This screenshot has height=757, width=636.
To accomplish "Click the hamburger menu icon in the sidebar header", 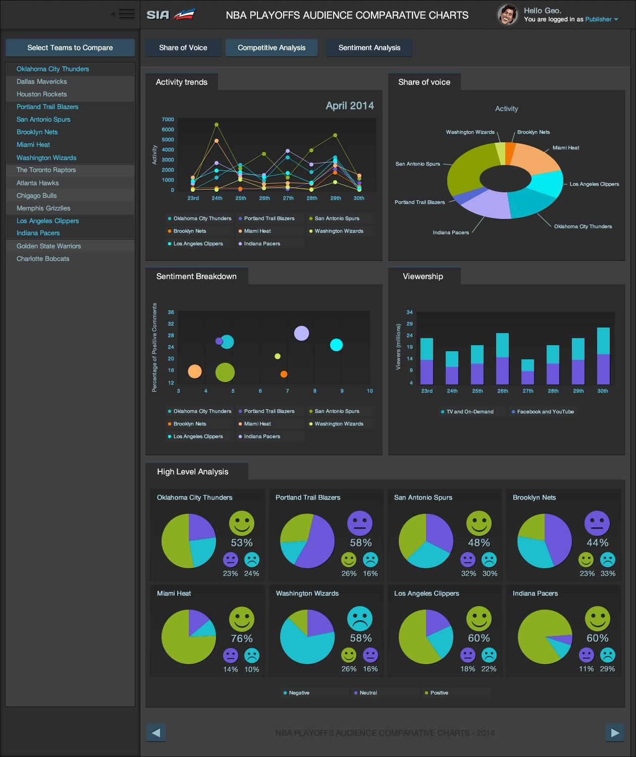I will (x=127, y=14).
